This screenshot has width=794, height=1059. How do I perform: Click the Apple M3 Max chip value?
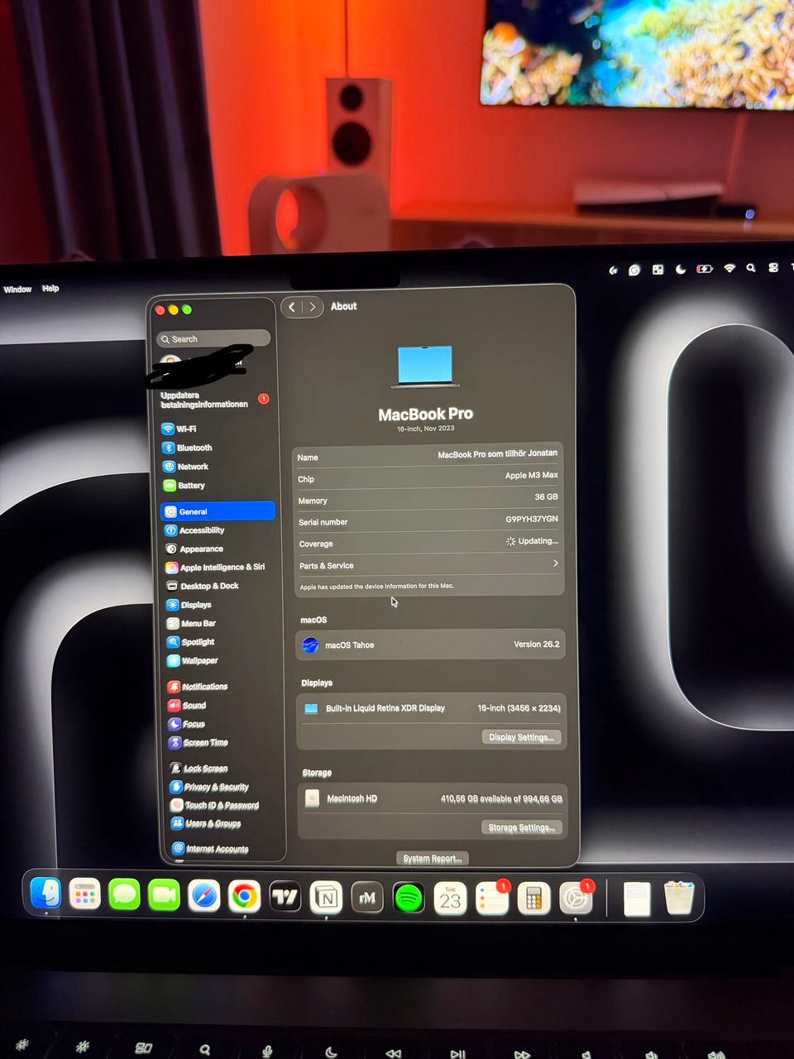click(532, 475)
